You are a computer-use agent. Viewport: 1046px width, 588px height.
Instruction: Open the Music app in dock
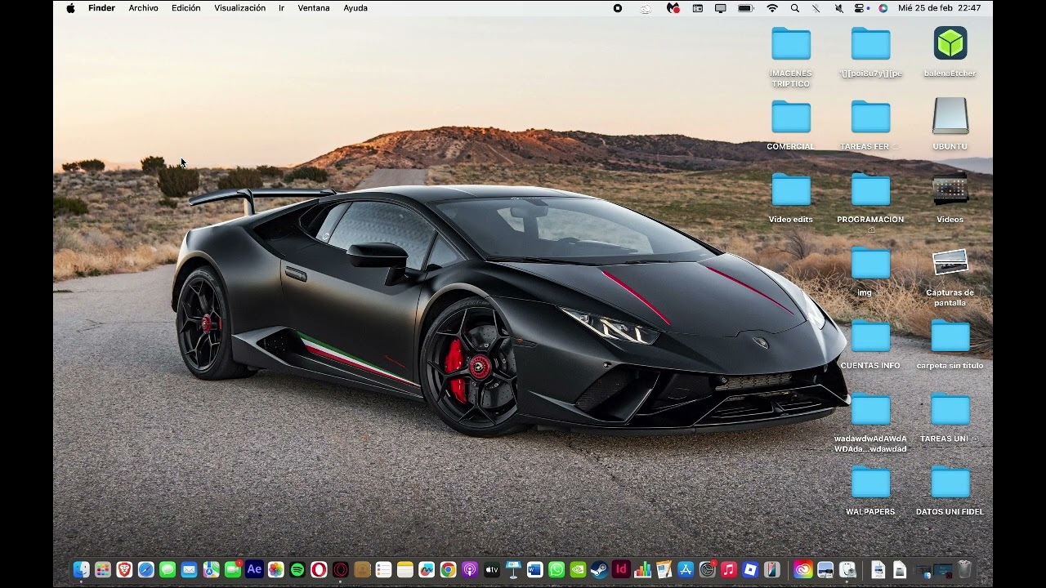[x=729, y=569]
